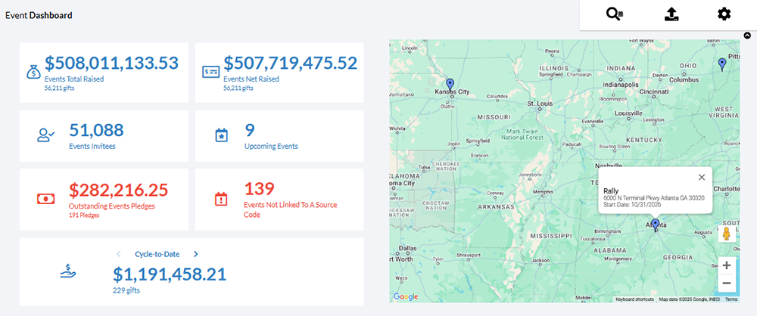Viewport: 757px width, 316px height.
Task: Click the Events Not Linked To A Source Code label
Action: [291, 209]
